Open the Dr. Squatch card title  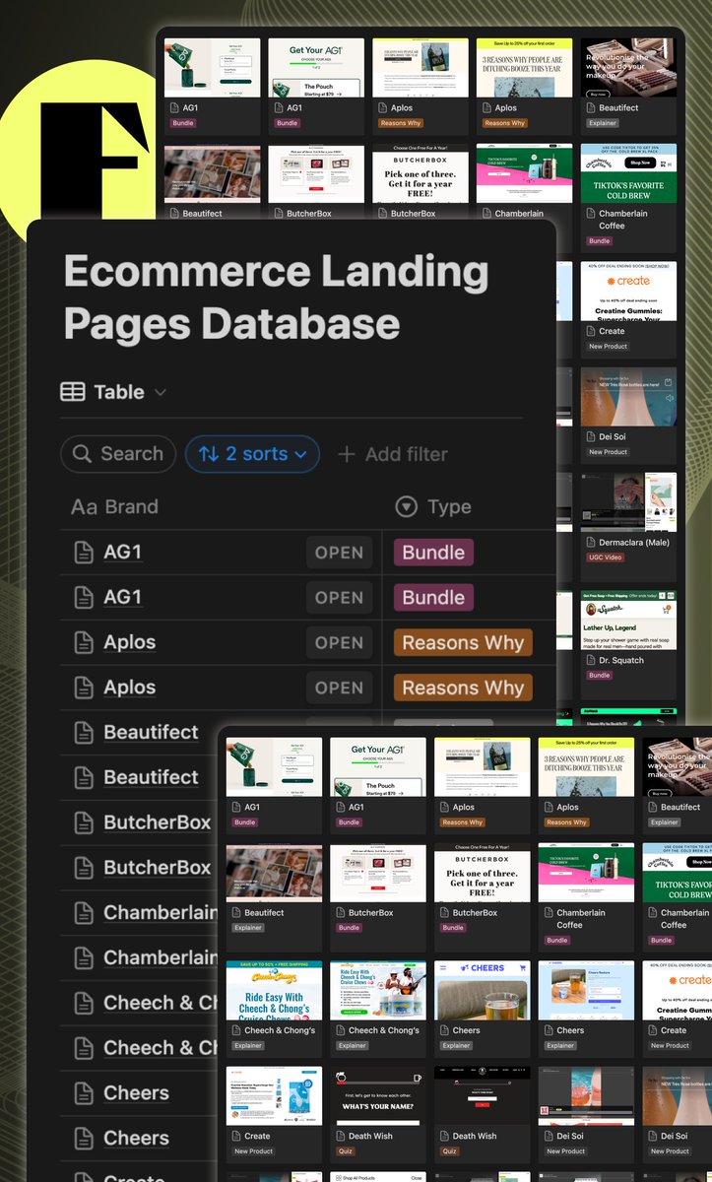click(x=620, y=660)
